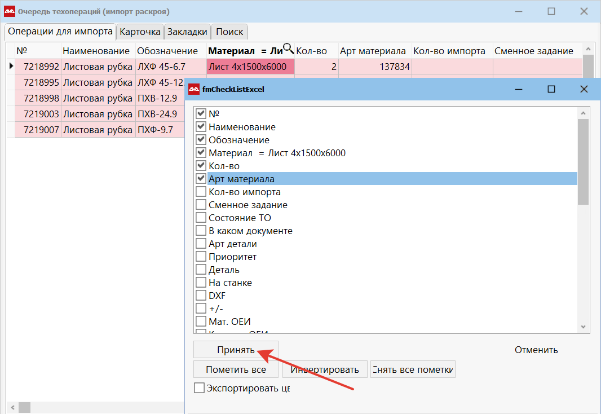Click the main window app icon
This screenshot has width=601, height=414.
coord(10,11)
